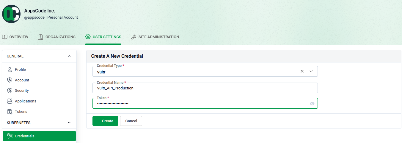Viewport: 402px width, 143px height.
Task: Click the Account shield icon
Action: tap(10, 80)
